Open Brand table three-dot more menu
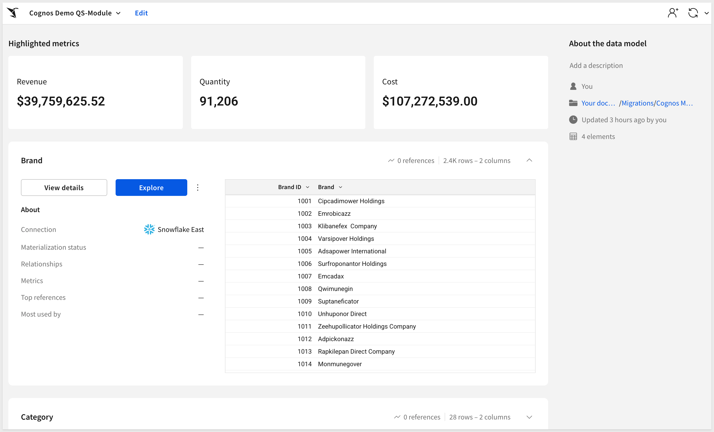714x432 pixels. pyautogui.click(x=198, y=188)
